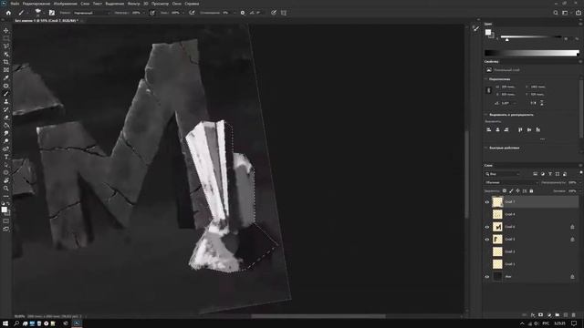Open the symmetry paint options icon

(284, 13)
